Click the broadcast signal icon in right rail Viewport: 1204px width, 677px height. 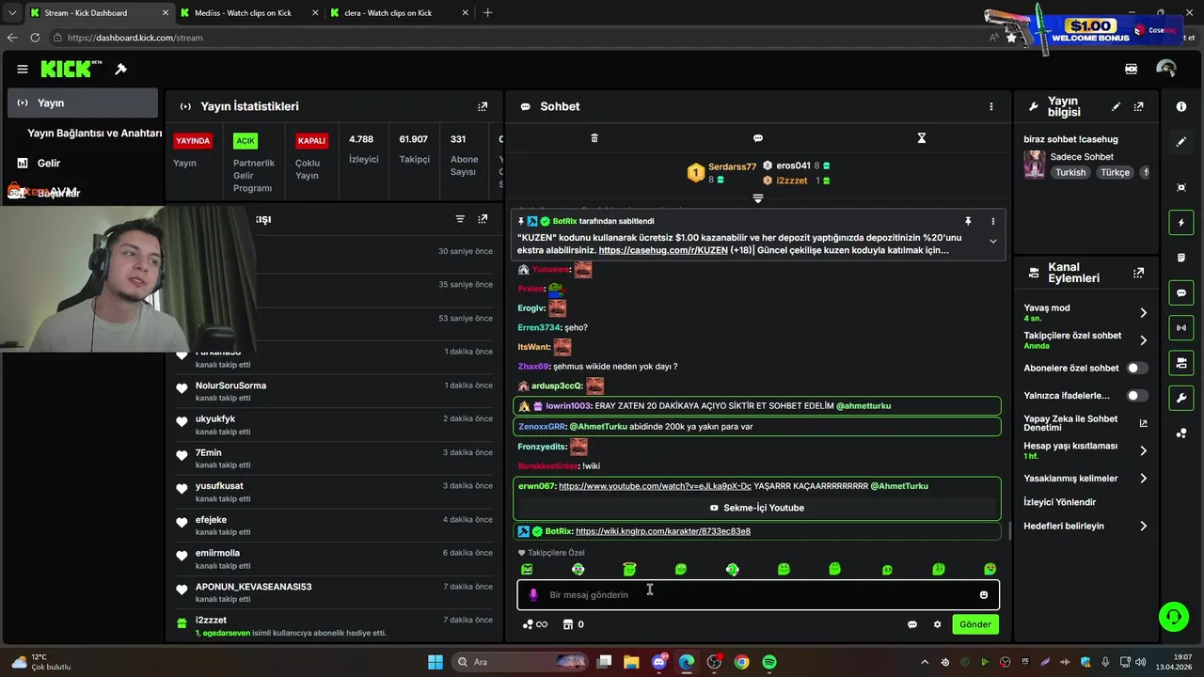1181,327
